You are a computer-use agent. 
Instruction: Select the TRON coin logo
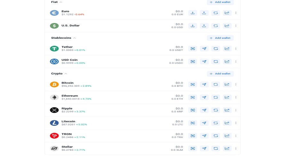click(x=54, y=136)
